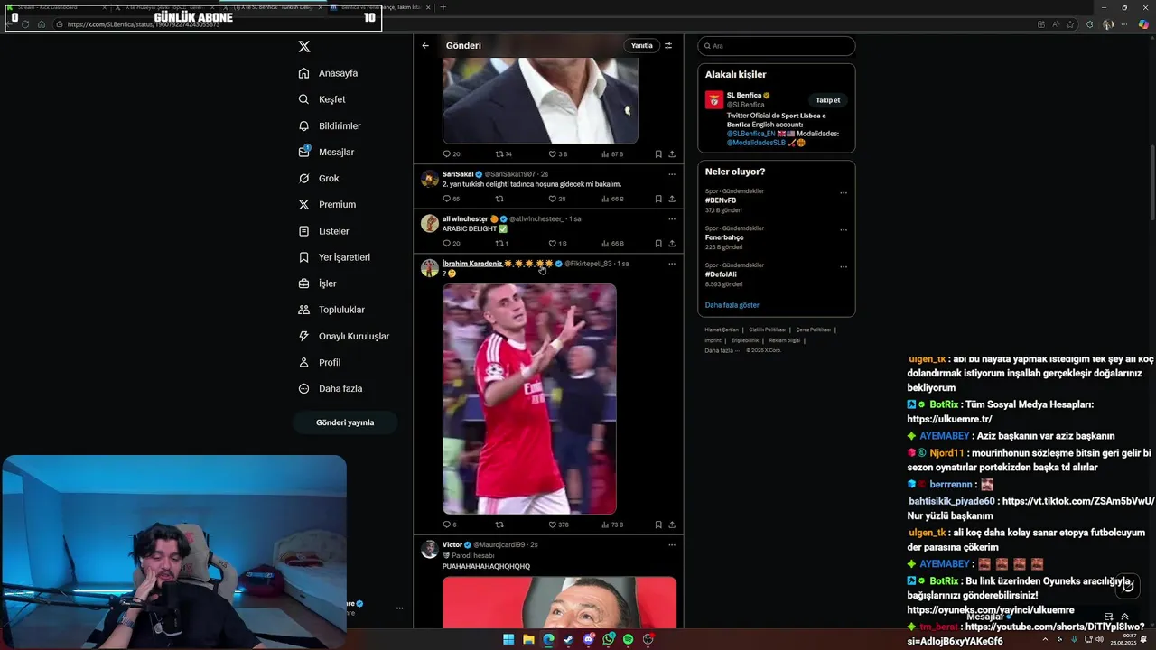This screenshot has height=650, width=1156.
Task: Like the İbrahim Karadeniz post
Action: [553, 525]
